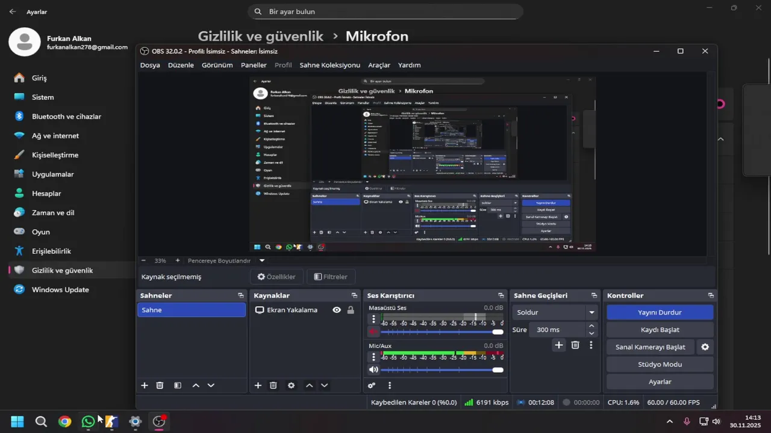Open transition three-dot properties menu

point(591,345)
